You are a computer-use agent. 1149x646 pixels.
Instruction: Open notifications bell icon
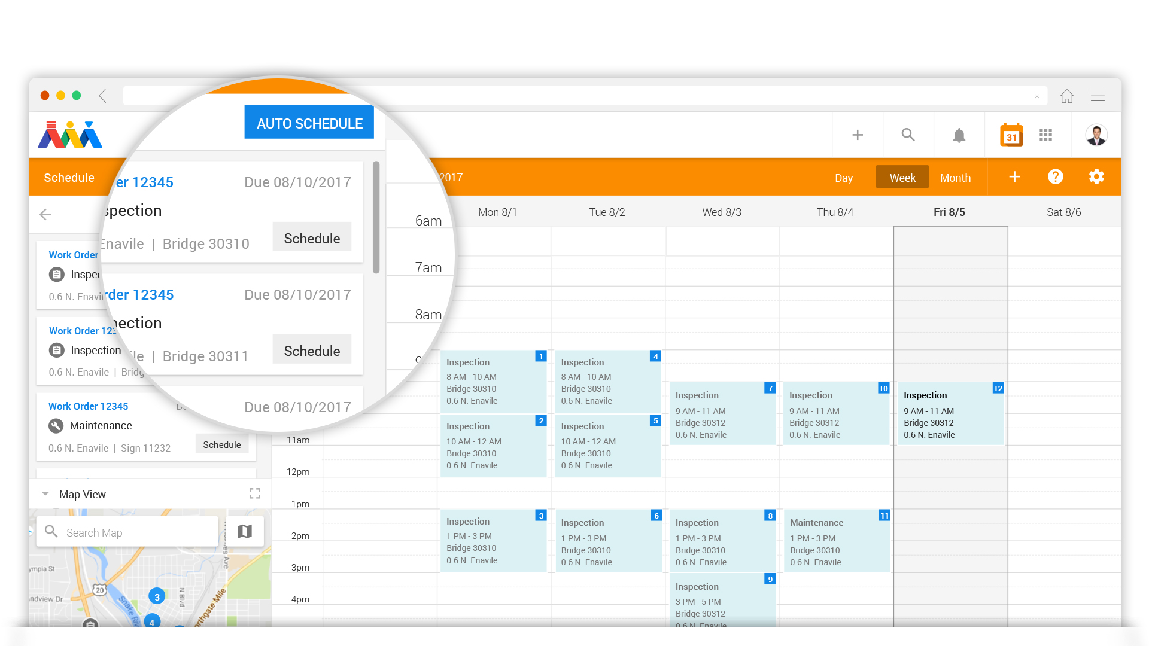tap(959, 135)
